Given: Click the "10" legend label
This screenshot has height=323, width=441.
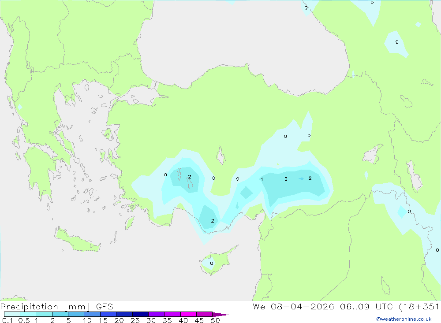Looking at the screenshot, I should tap(87, 320).
